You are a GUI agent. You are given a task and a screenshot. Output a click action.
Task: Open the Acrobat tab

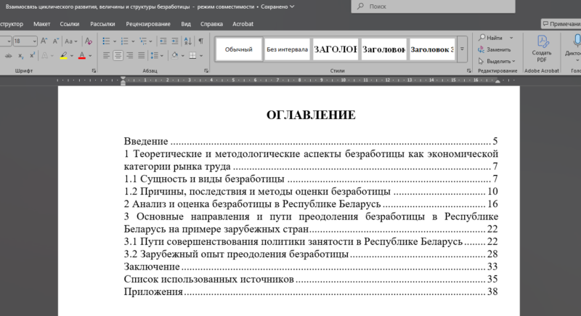point(243,24)
